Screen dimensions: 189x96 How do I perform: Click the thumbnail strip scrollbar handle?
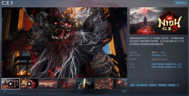coord(12,91)
